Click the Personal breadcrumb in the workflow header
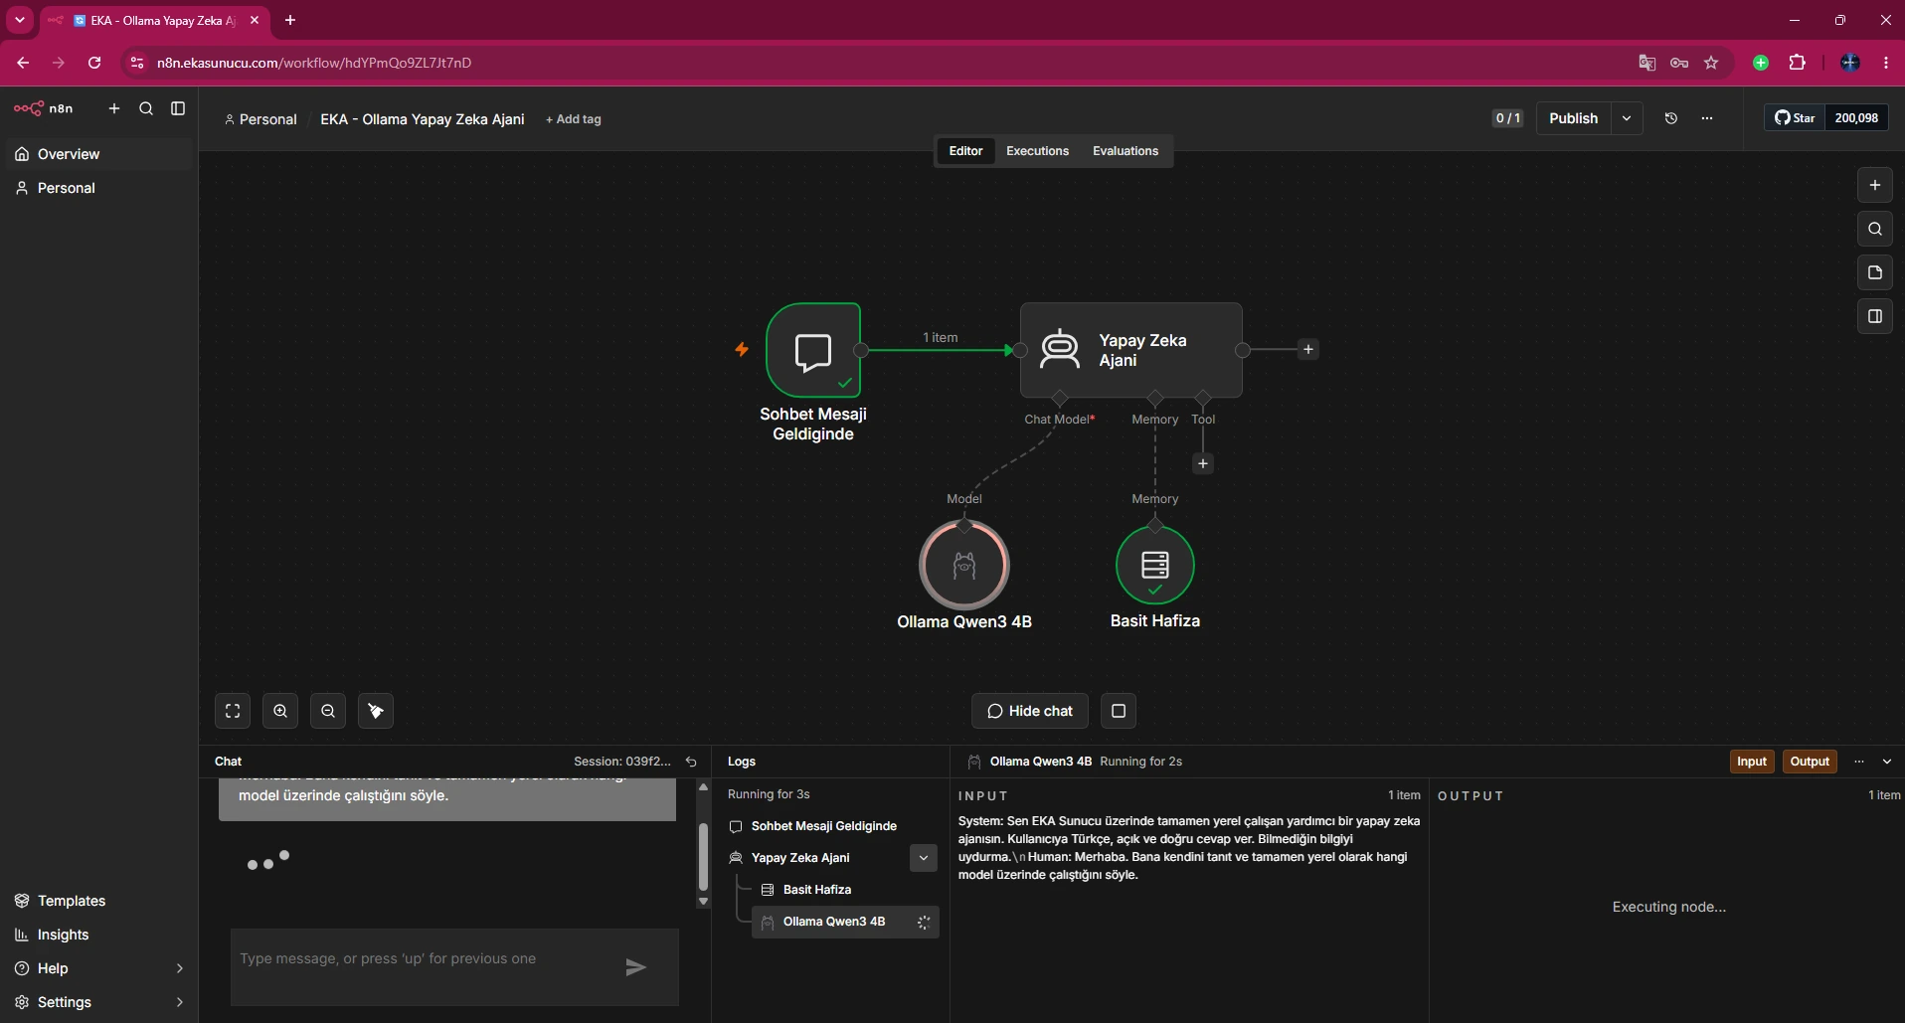 pos(260,119)
